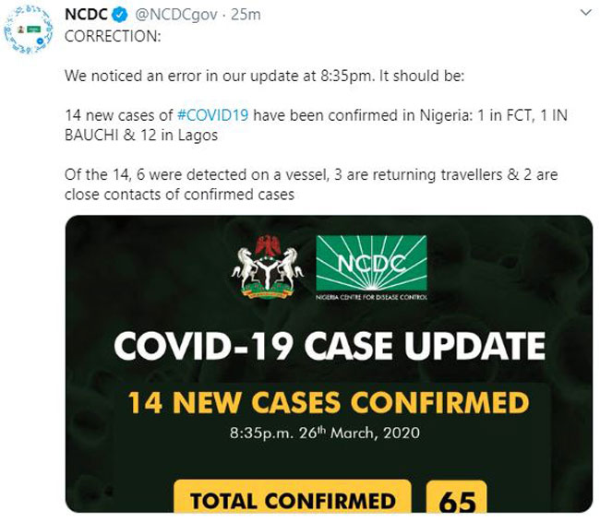Click the yellow TOTAL CONFIRMED label
600x522 pixels.
pyautogui.click(x=293, y=496)
